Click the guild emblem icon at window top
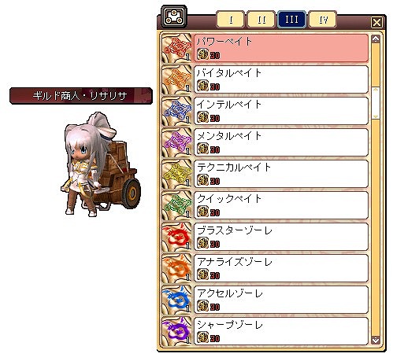 [174, 17]
